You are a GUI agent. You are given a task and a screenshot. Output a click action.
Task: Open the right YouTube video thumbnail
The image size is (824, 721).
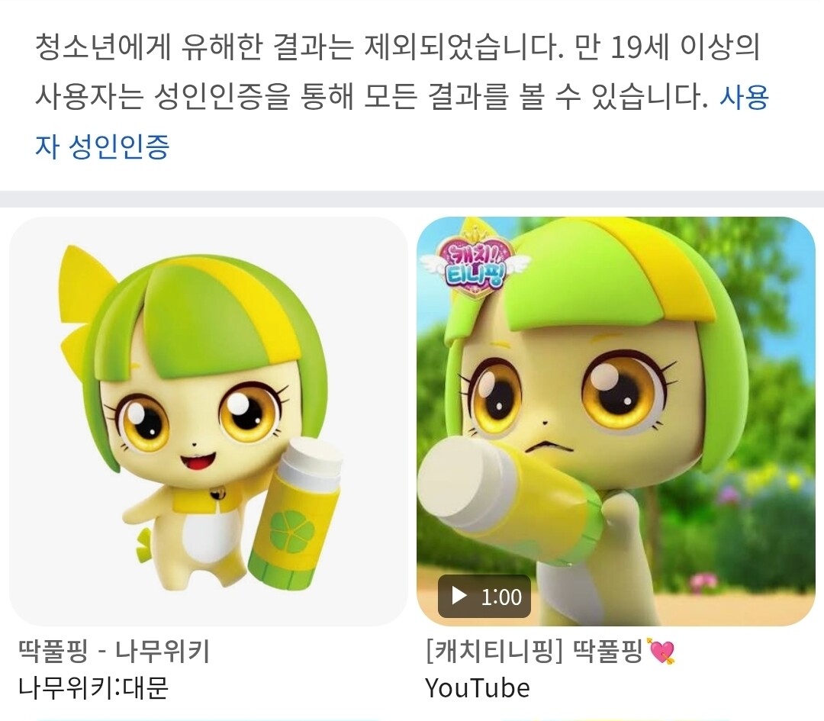[x=616, y=421]
